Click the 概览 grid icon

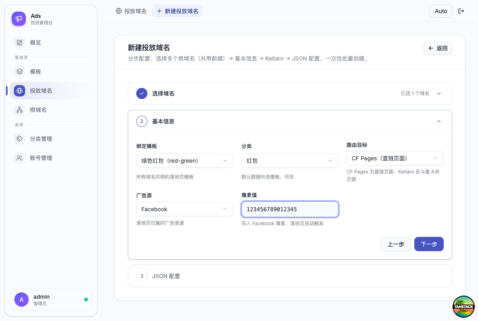point(20,43)
